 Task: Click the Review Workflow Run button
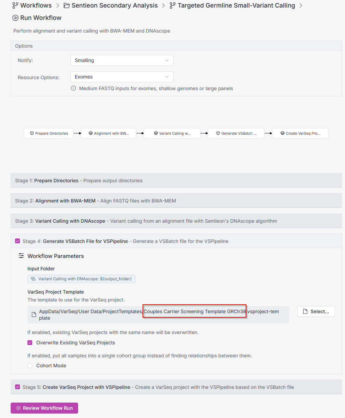[44, 408]
